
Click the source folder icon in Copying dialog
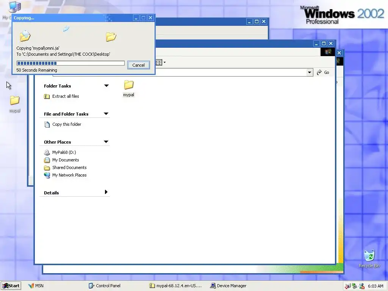[25, 36]
